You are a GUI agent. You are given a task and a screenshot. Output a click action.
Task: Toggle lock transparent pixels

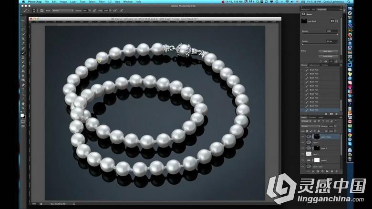[x=307, y=131]
